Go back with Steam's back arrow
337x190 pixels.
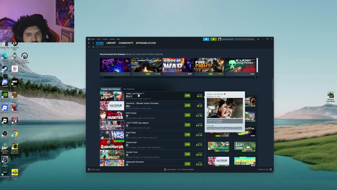(x=89, y=43)
